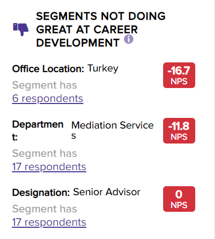Screen dimensions: 215x239
Task: Select the Office Location label
Action: click(x=48, y=69)
